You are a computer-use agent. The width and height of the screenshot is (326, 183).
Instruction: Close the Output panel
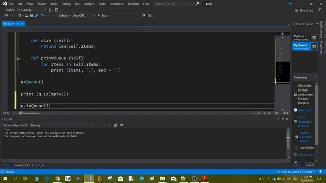287,119
